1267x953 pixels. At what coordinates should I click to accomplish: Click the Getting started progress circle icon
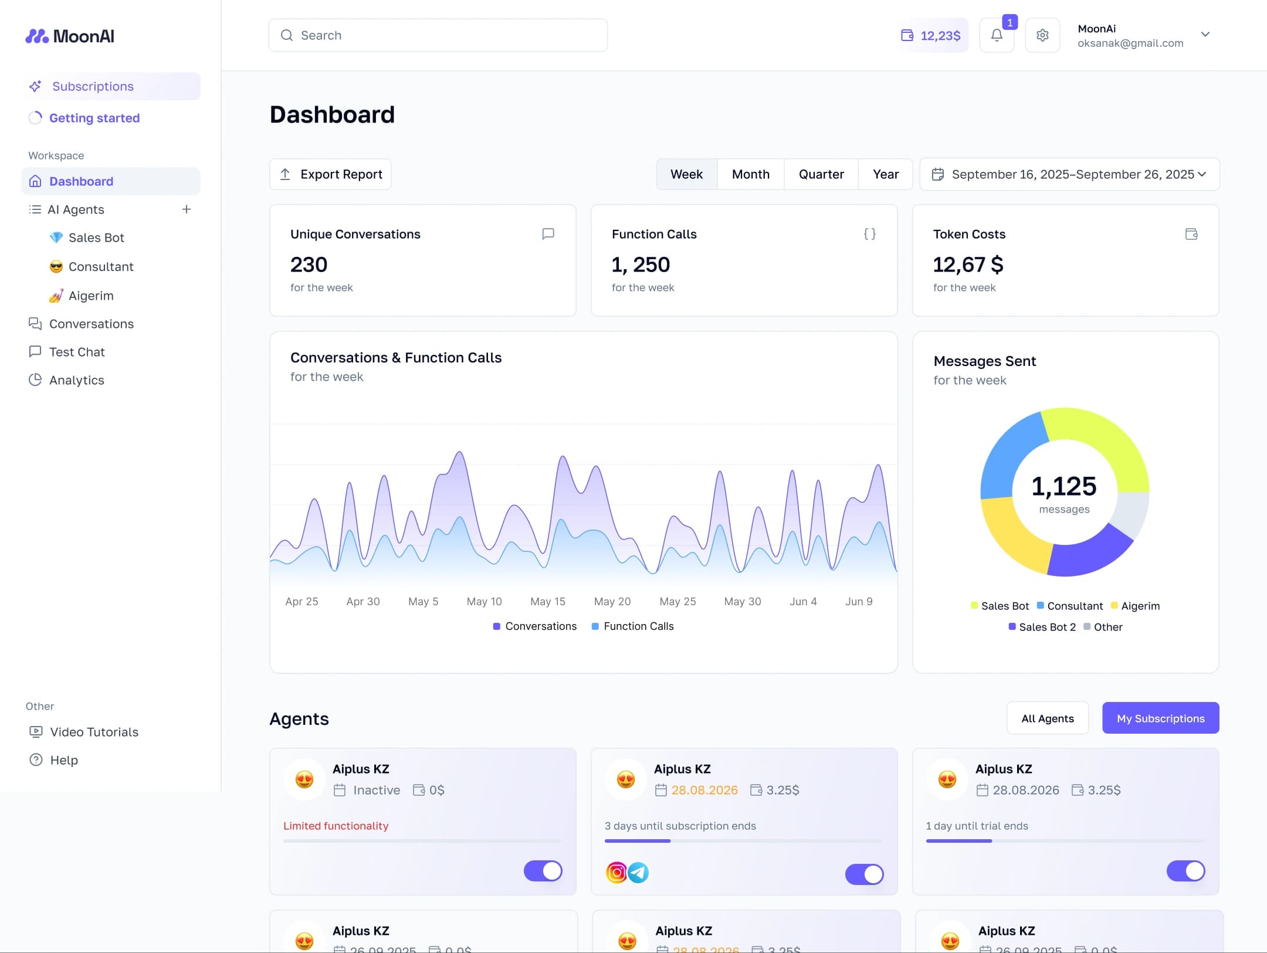click(x=35, y=118)
